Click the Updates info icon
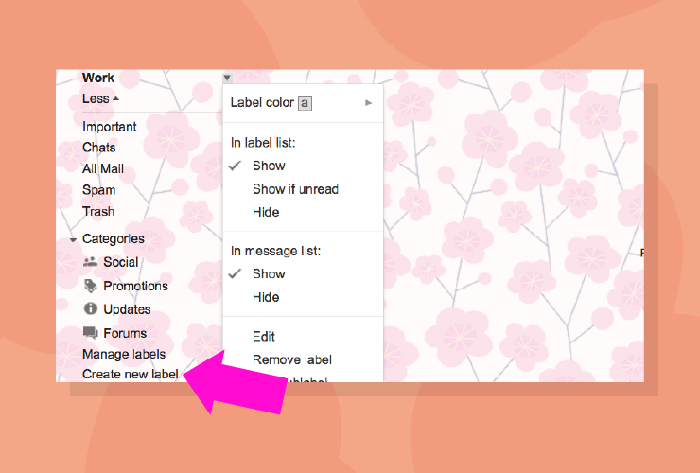Viewport: 700px width, 473px height. 91,308
